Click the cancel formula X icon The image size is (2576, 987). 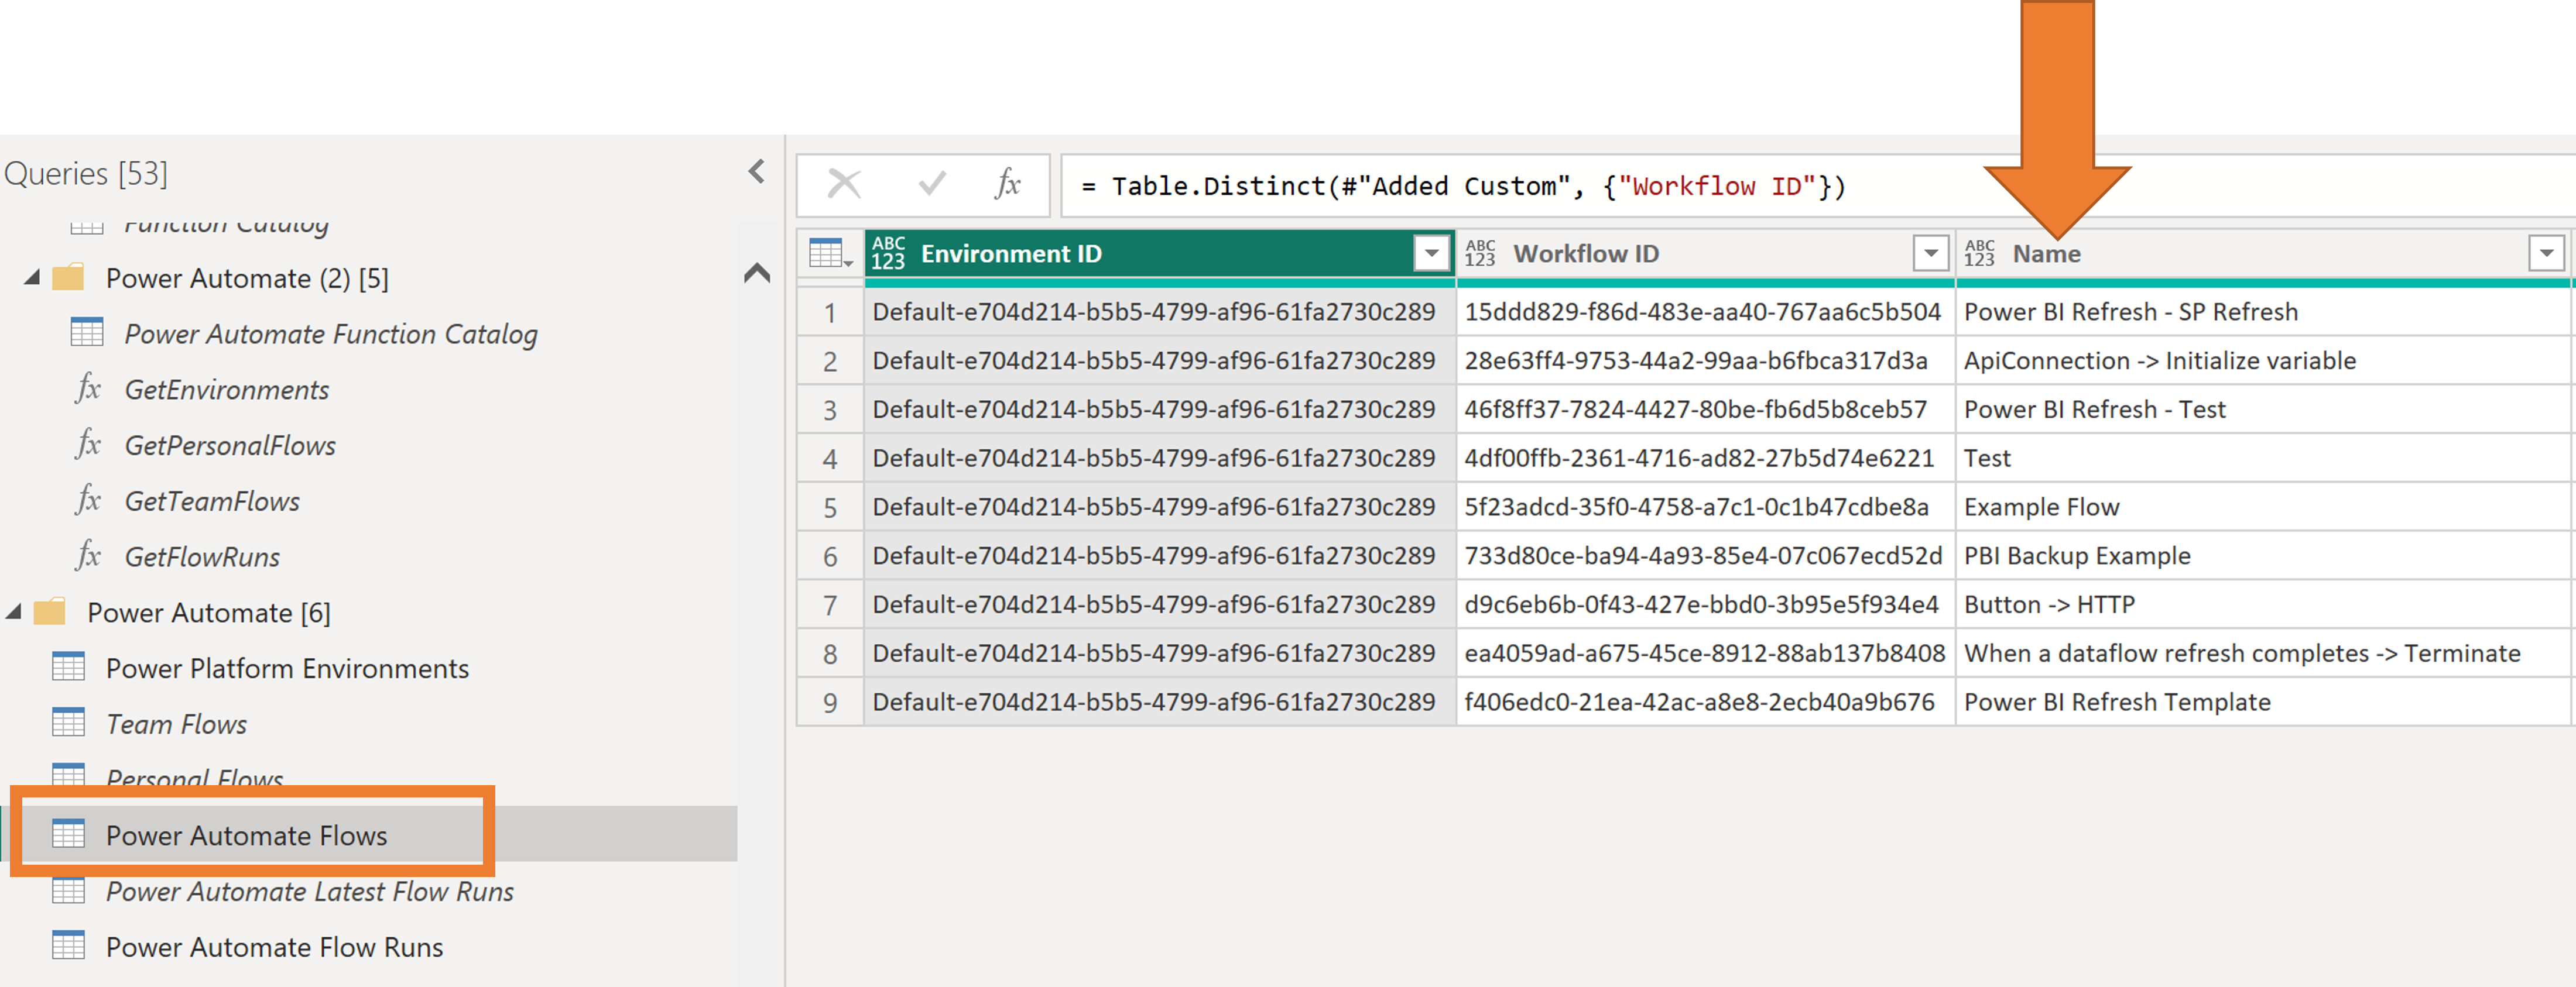tap(844, 184)
